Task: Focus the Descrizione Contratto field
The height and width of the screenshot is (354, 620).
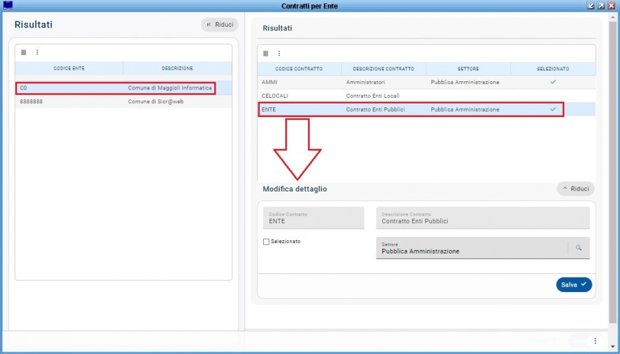Action: click(483, 218)
